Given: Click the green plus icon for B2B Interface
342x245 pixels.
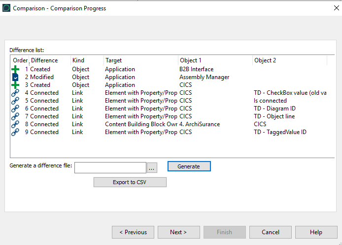Looking at the screenshot, I should 15,69.
